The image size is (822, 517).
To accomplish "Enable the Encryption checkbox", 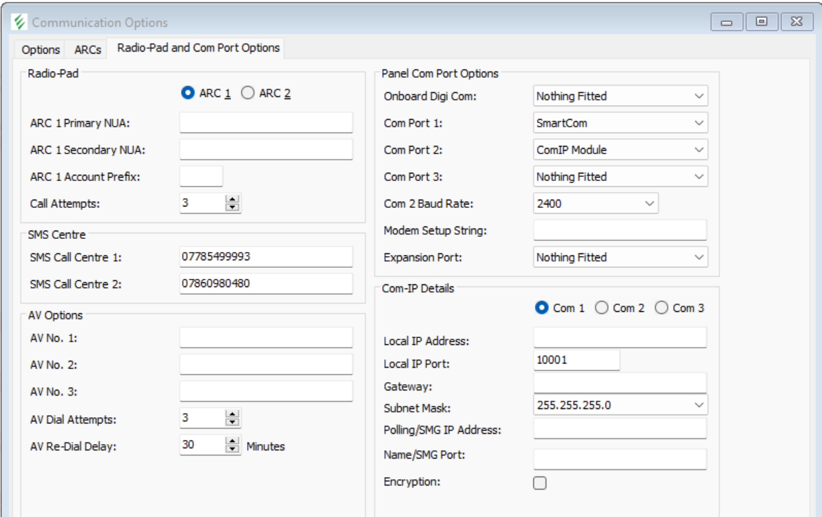I will point(540,483).
